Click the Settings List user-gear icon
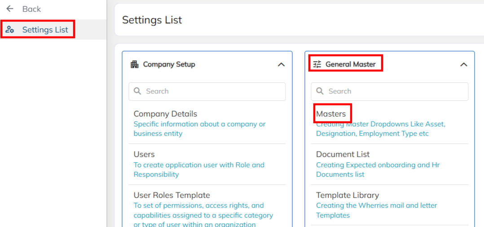 click(10, 30)
